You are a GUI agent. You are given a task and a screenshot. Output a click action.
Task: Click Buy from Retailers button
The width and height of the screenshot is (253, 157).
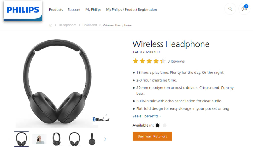tap(152, 136)
